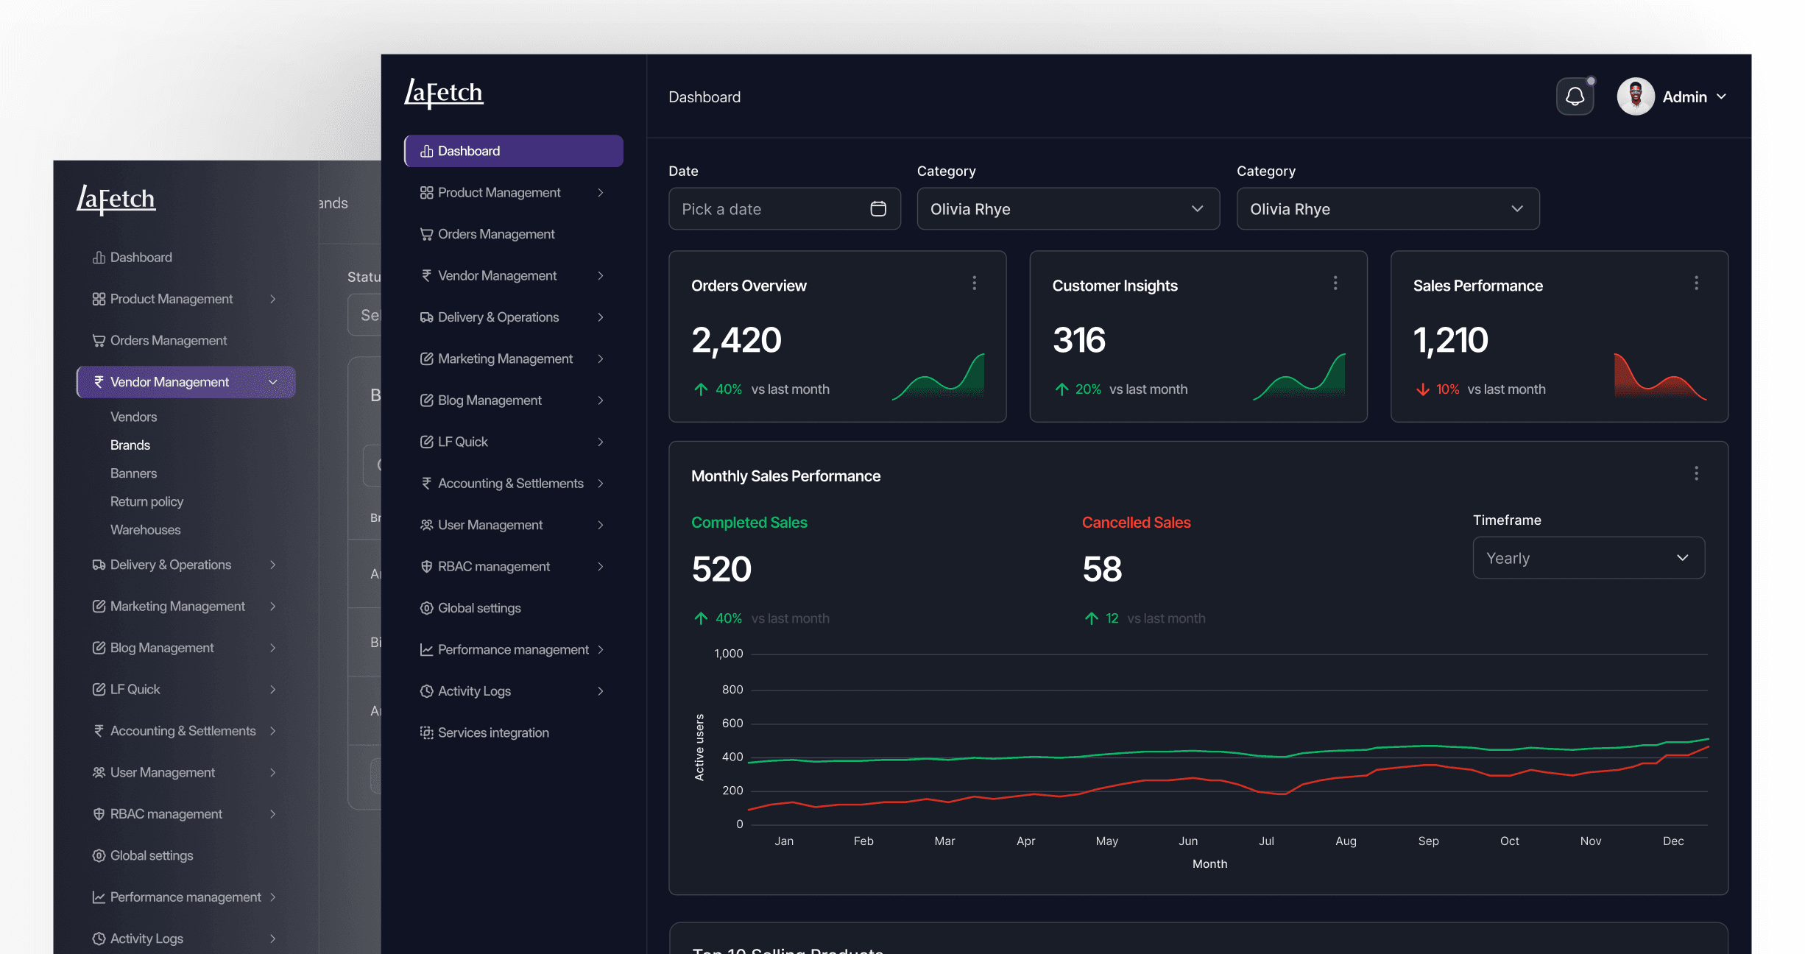
Task: Open the Sales Performance options menu
Action: [x=1696, y=283]
